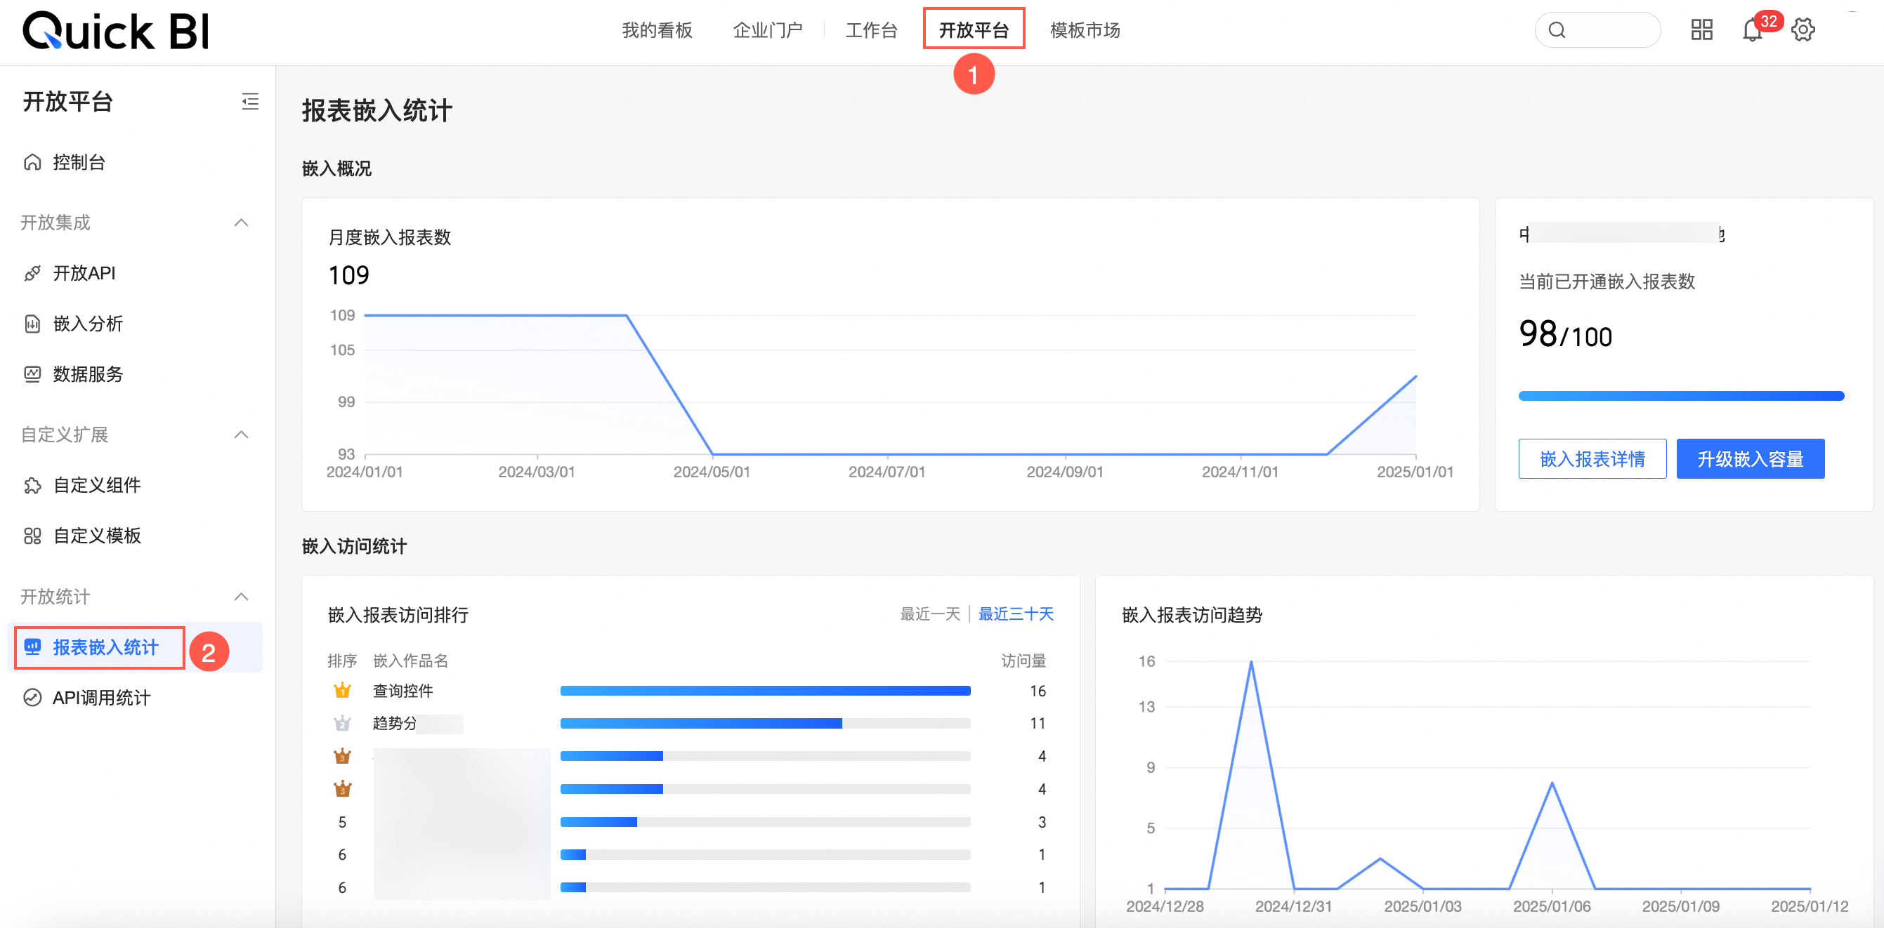Switch to 工作台 tab
The width and height of the screenshot is (1884, 928).
point(871,30)
